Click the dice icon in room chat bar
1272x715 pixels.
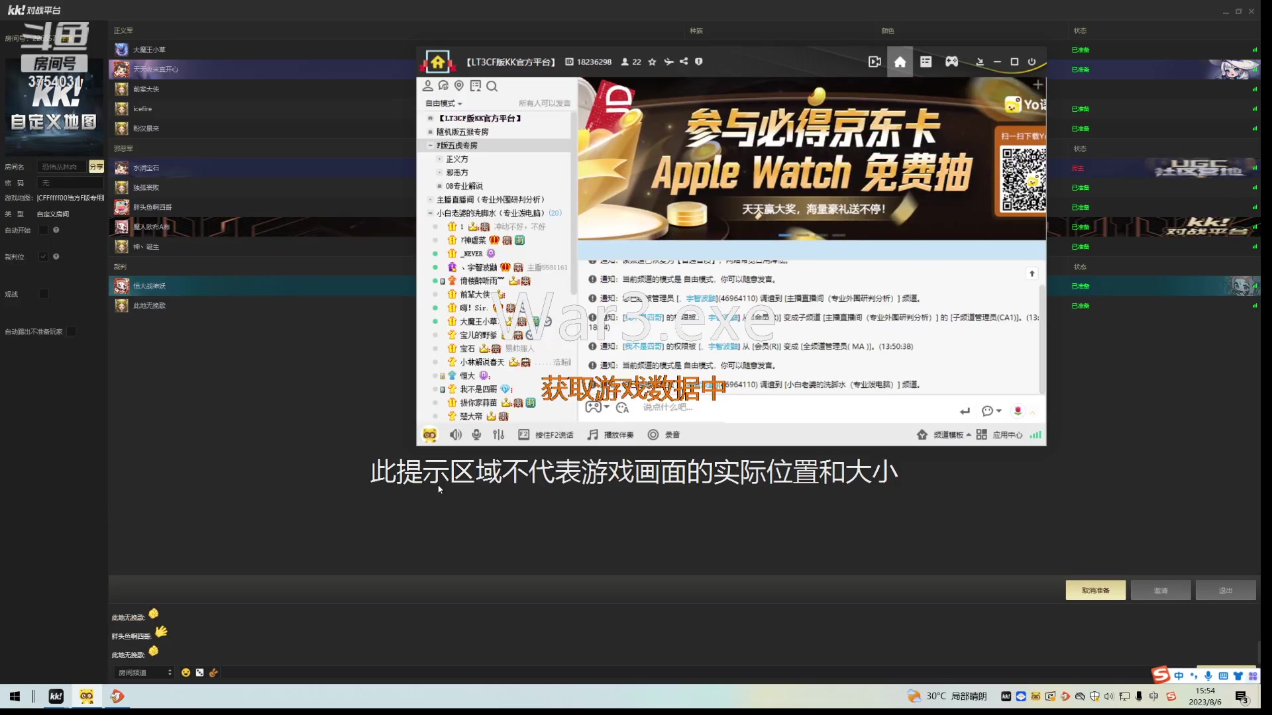tap(199, 673)
